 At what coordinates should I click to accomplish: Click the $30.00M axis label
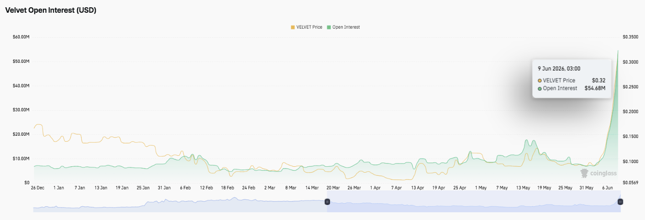coord(21,110)
